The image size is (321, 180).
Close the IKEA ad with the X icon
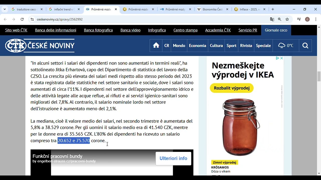click(281, 58)
